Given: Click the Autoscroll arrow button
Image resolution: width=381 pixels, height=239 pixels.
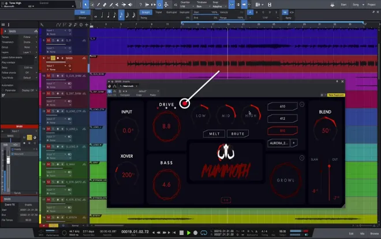Looking at the screenshot, I should [244, 5].
